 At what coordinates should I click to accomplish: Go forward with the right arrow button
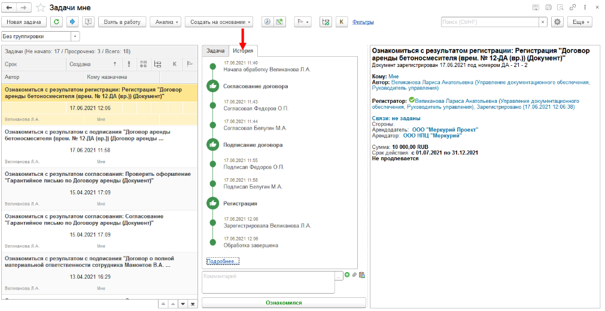point(24,8)
